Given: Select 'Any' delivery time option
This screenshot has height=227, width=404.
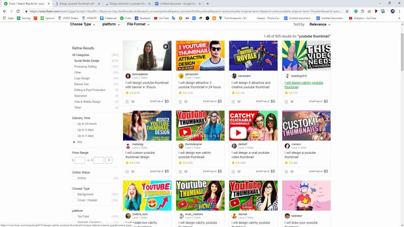Looking at the screenshot, I should pyautogui.click(x=74, y=142).
